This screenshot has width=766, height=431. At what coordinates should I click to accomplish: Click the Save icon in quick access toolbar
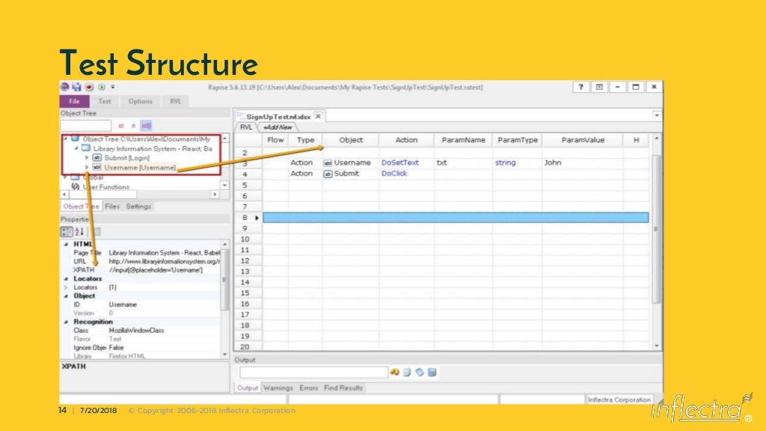click(77, 87)
